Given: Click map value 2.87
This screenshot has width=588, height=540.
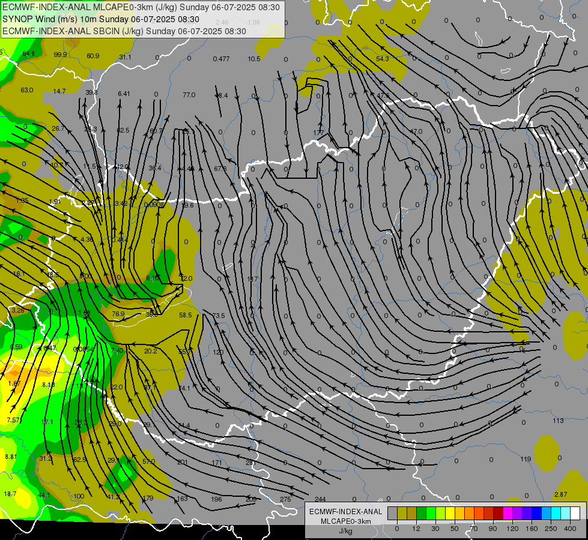Looking at the screenshot, I should [560, 494].
